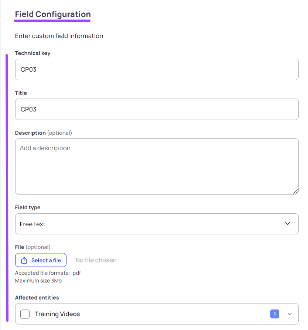Click the Affected entities label
This screenshot has width=308, height=330.
pyautogui.click(x=37, y=298)
